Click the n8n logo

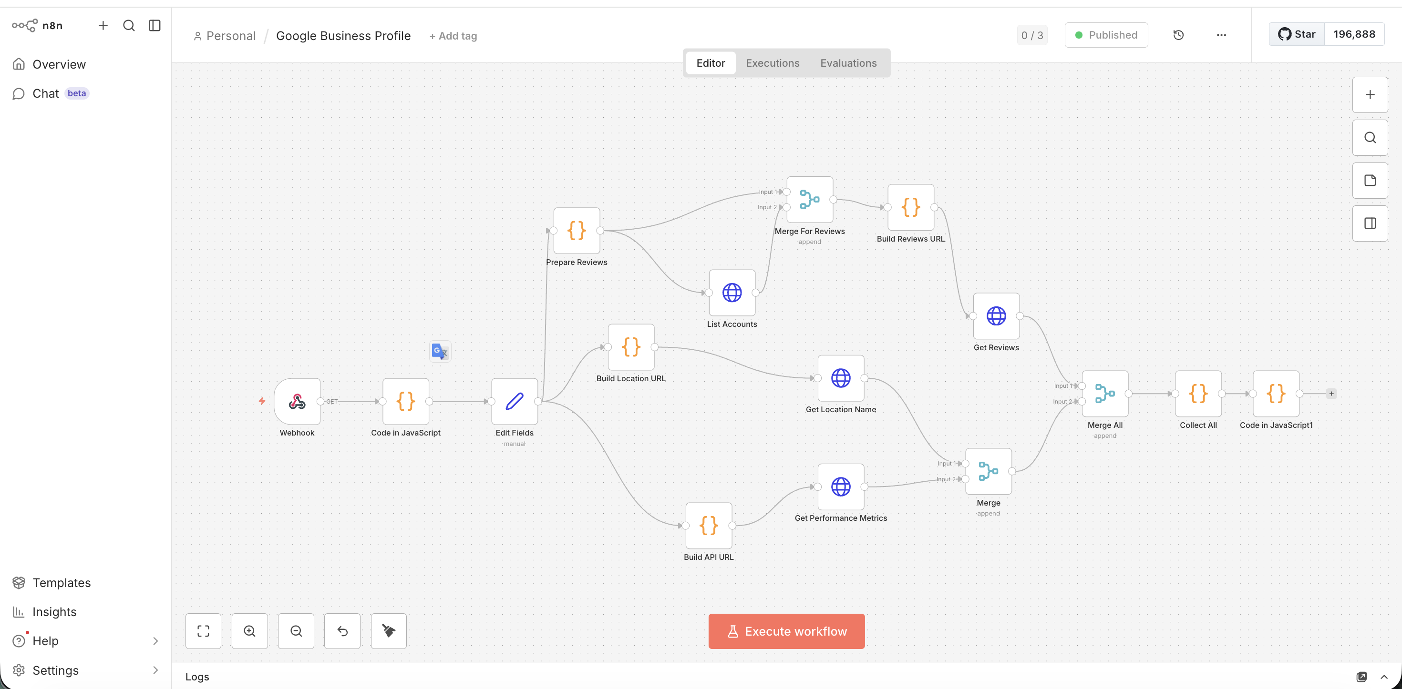coord(37,26)
